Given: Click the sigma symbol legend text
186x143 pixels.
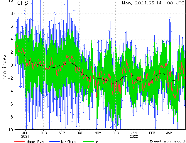Looking at the screenshot, I should point(97,142).
